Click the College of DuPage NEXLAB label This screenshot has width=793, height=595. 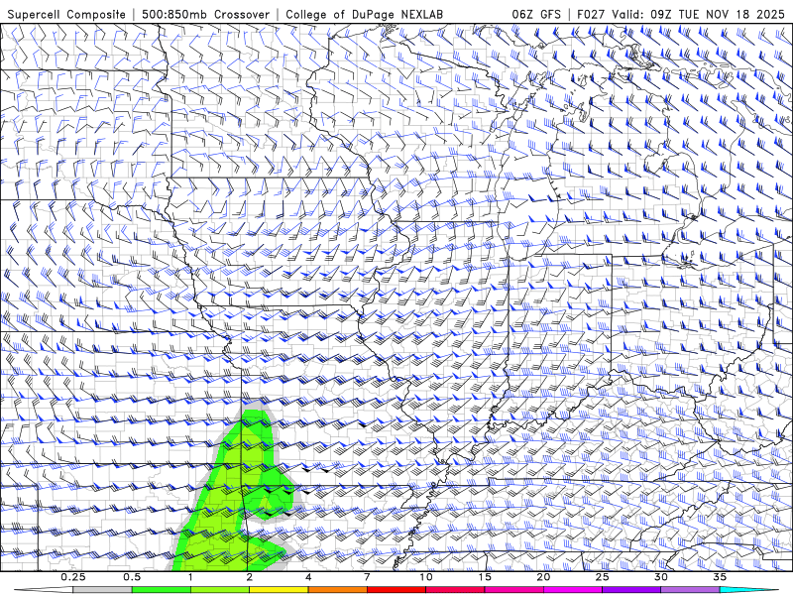pos(364,15)
